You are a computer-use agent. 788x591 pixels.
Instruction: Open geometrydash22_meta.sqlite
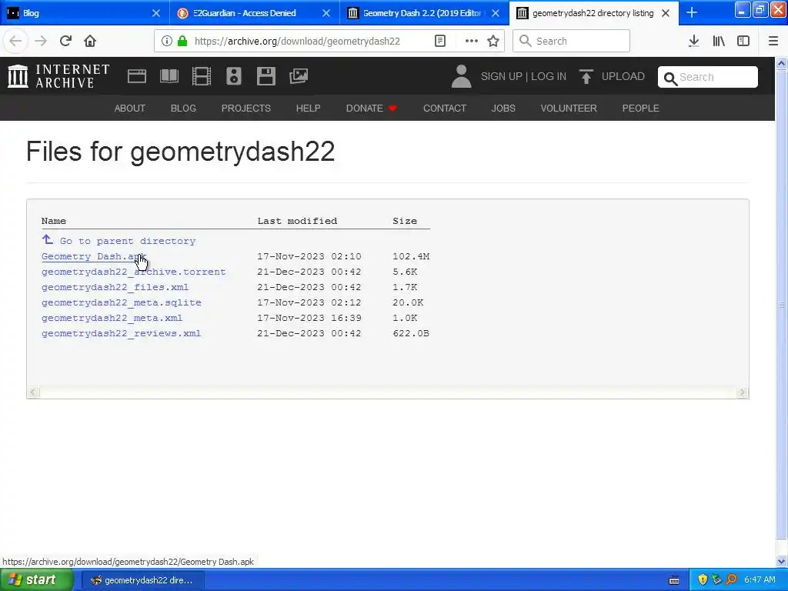tap(121, 302)
